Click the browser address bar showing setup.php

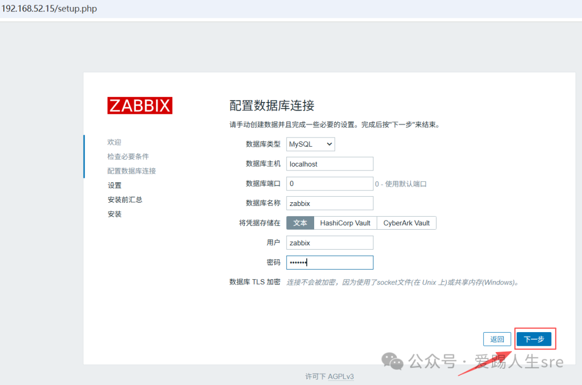point(49,8)
